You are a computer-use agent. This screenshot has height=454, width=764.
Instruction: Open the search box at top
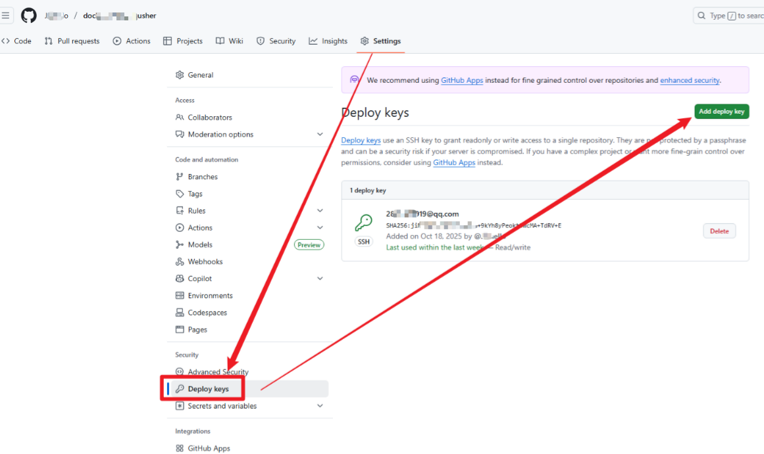(728, 16)
